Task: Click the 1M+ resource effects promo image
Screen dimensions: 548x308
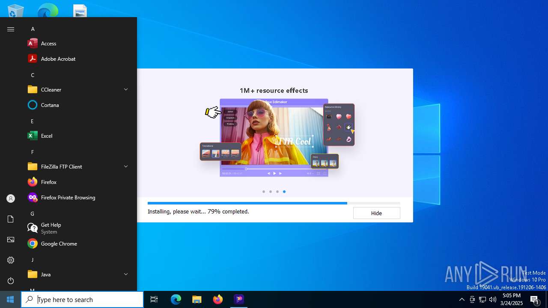Action: pos(277,138)
